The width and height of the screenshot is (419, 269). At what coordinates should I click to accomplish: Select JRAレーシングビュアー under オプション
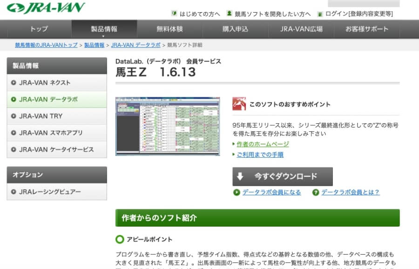[57, 192]
